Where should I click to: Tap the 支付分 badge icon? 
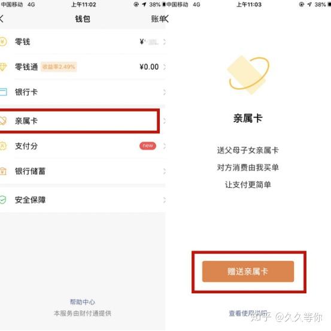pyautogui.click(x=3, y=146)
